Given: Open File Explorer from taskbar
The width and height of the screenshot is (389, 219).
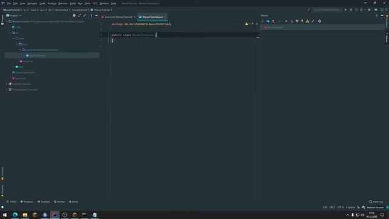Looking at the screenshot, I should [x=25, y=215].
